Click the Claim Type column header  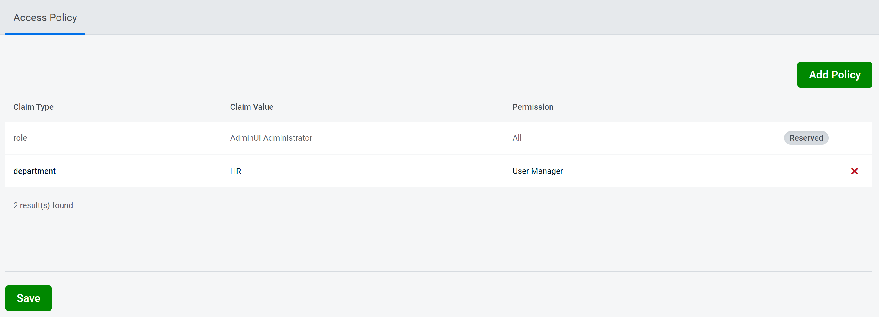(33, 107)
